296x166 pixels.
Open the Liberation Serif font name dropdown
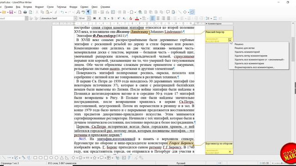click(x=75, y=18)
